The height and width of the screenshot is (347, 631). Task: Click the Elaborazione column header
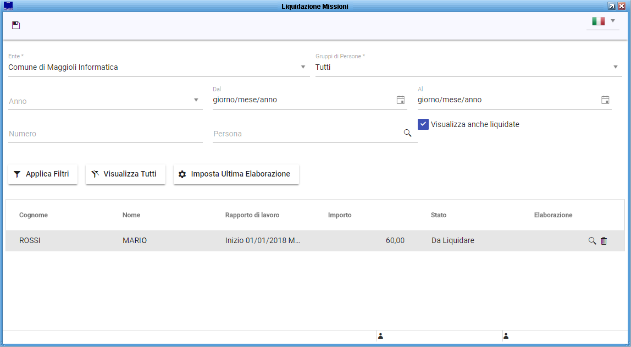(x=553, y=215)
